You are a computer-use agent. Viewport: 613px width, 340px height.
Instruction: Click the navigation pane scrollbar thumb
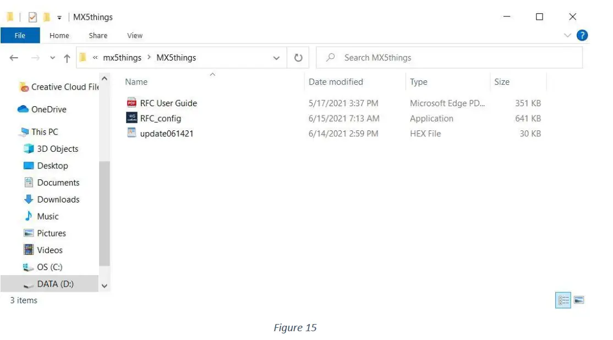[105, 213]
